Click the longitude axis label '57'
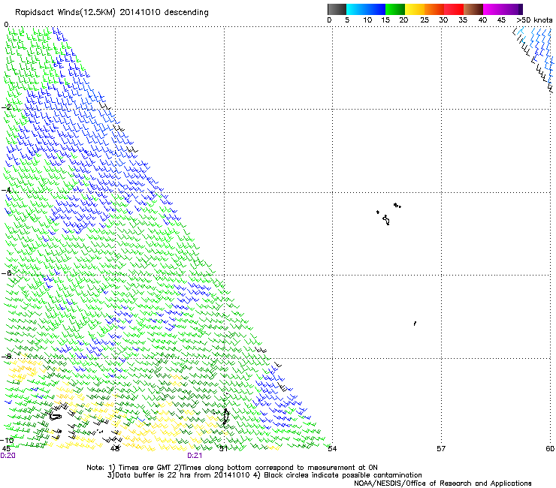 click(x=441, y=449)
